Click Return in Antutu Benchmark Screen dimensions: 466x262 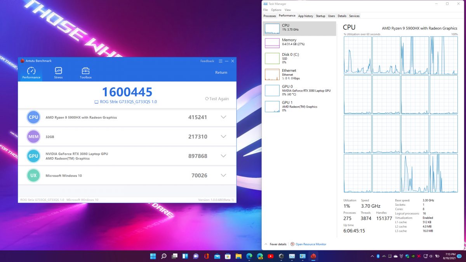point(221,73)
